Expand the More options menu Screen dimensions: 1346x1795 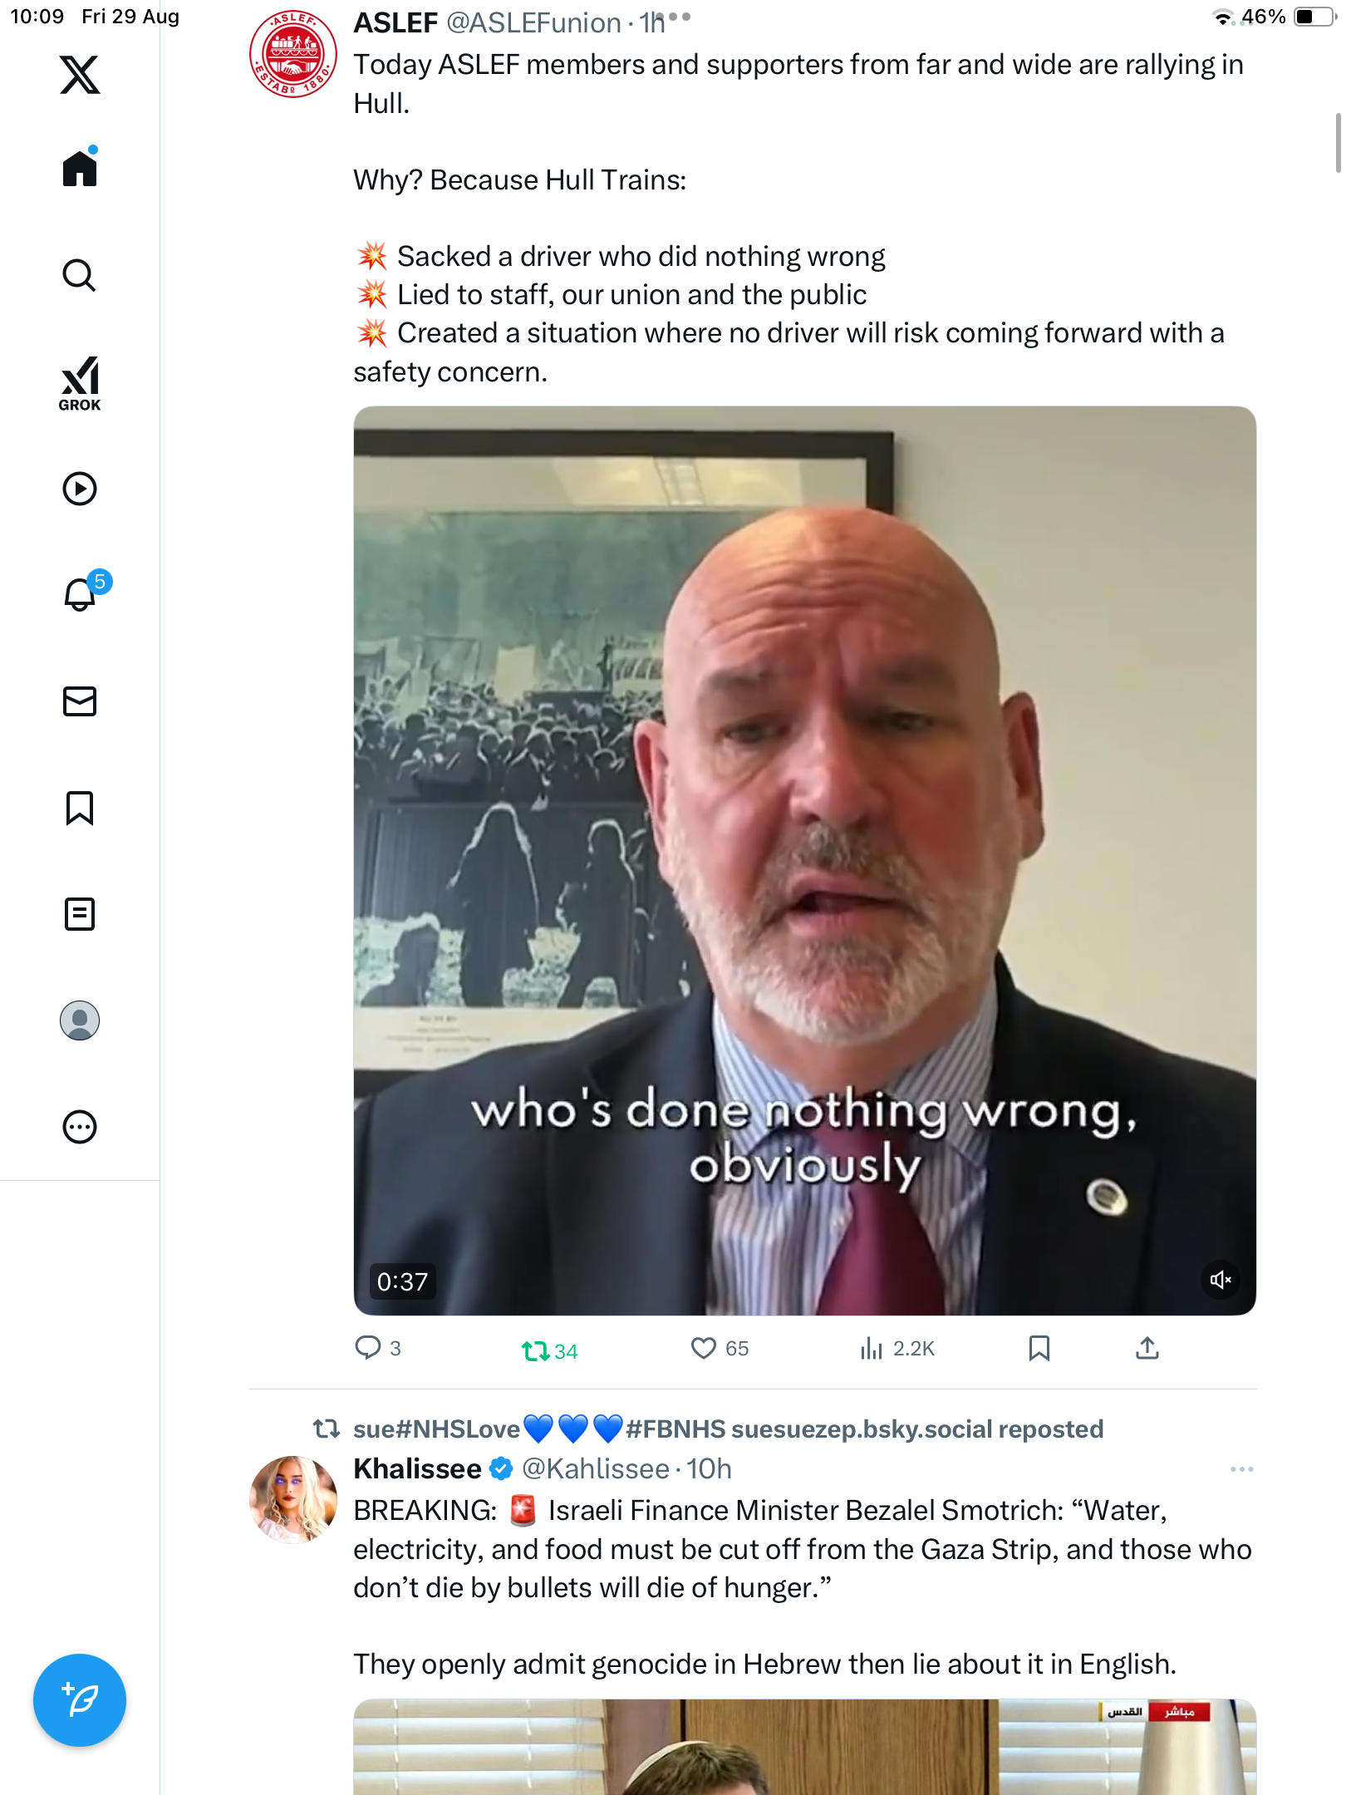pos(80,1127)
